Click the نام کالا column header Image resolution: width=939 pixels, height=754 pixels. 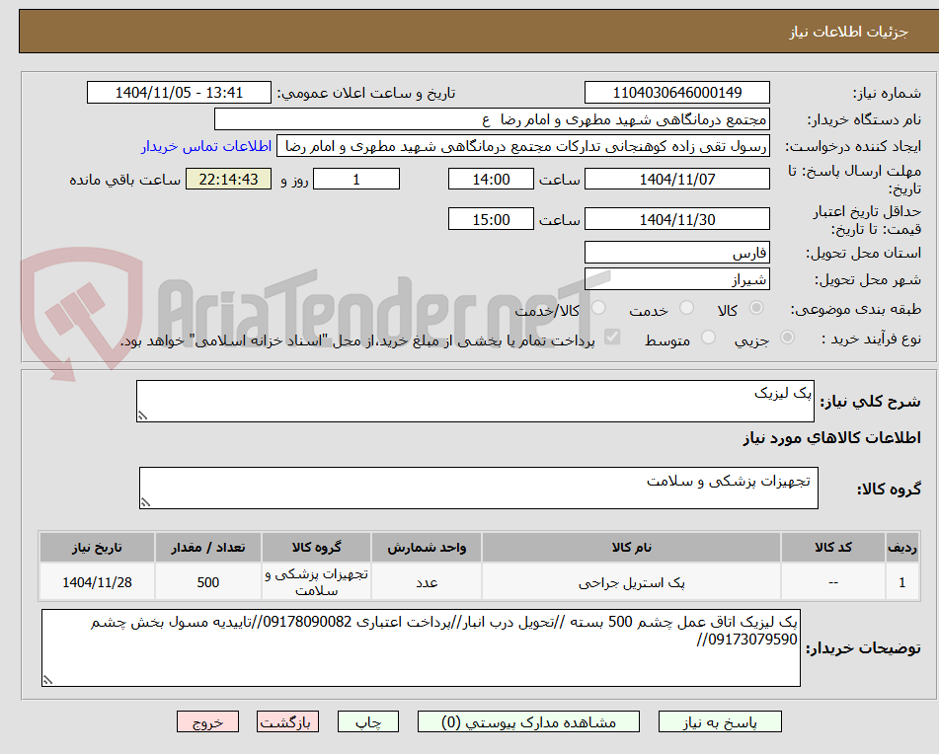coord(631,548)
